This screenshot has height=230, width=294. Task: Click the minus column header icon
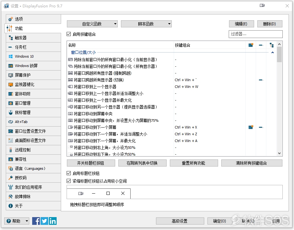261,45
